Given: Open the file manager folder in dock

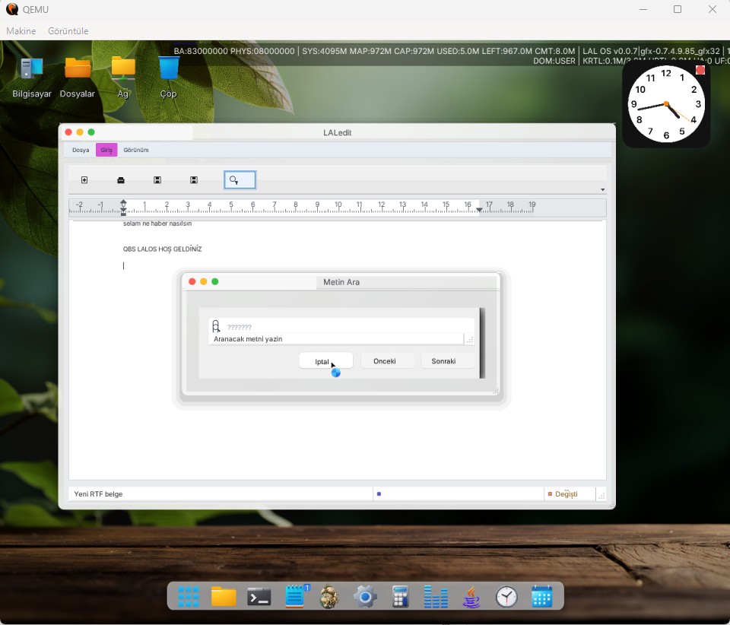Looking at the screenshot, I should (x=224, y=596).
